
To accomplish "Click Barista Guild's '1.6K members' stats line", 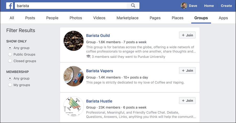I will click(x=116, y=42).
